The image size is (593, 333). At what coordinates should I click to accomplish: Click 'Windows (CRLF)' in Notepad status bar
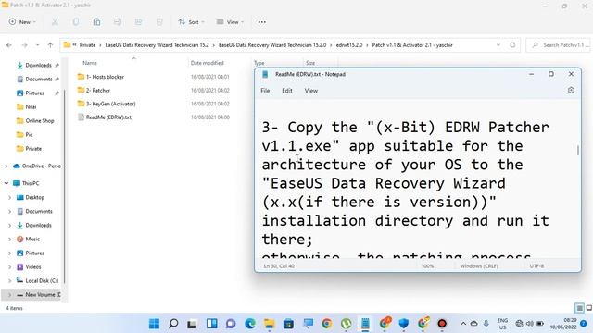tap(479, 266)
